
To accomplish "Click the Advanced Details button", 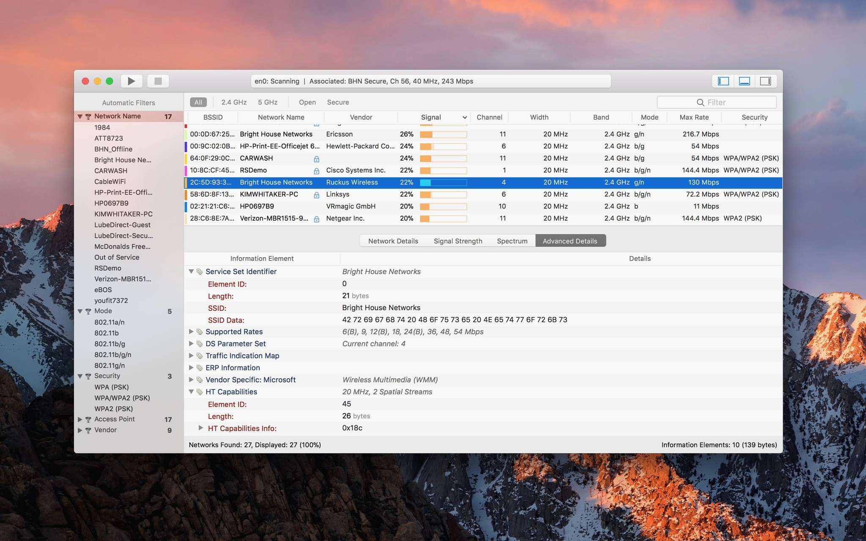I will [x=569, y=240].
